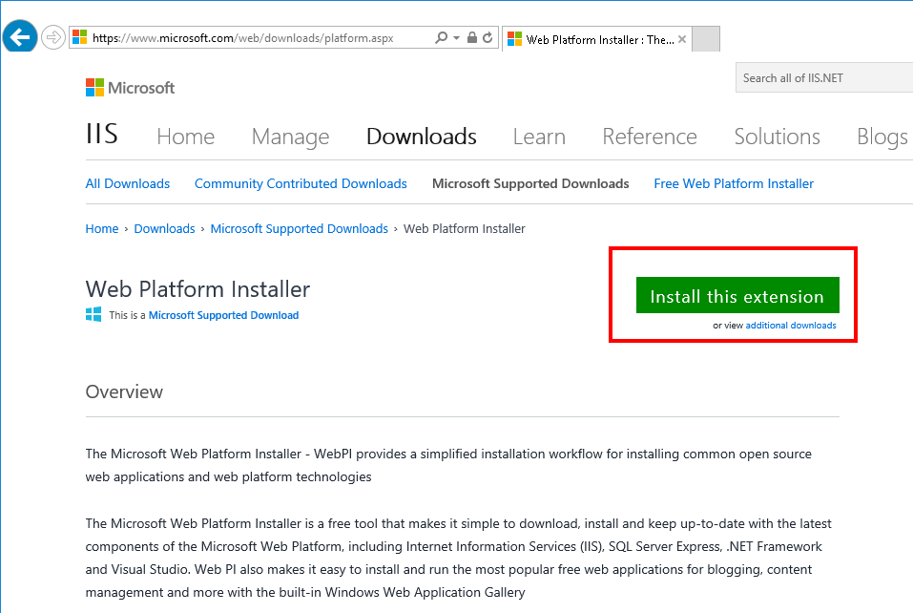This screenshot has height=613, width=913.
Task: Click the Refresh page icon
Action: (x=488, y=38)
